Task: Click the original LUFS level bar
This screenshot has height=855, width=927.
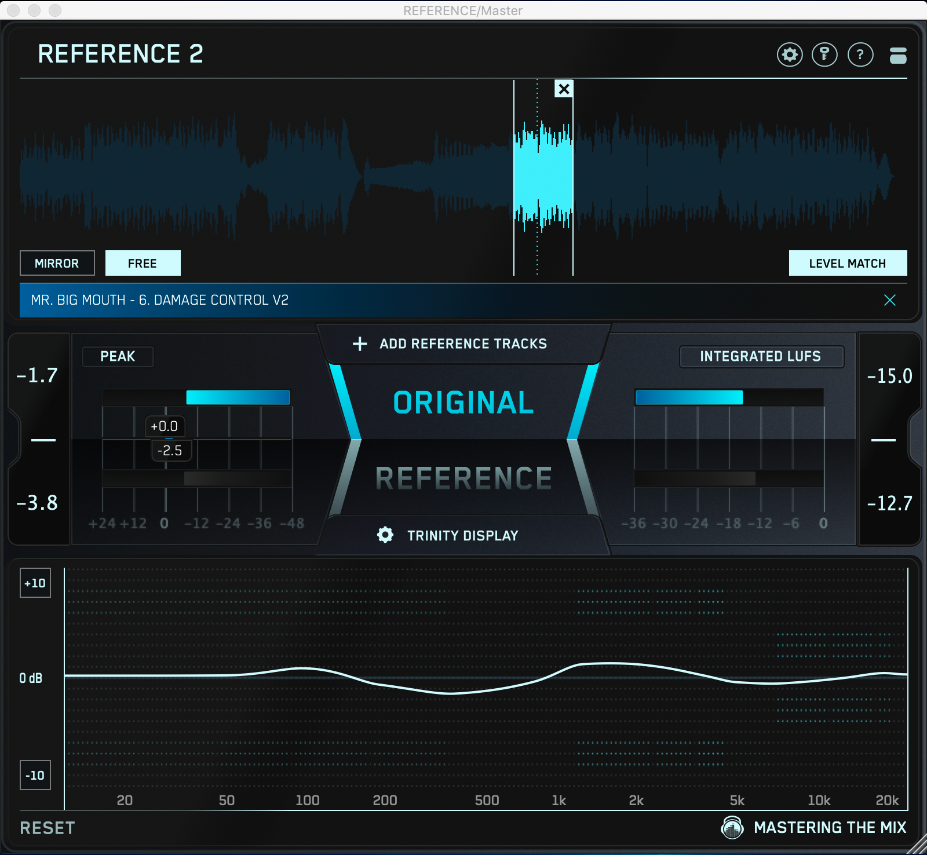Action: tap(689, 397)
